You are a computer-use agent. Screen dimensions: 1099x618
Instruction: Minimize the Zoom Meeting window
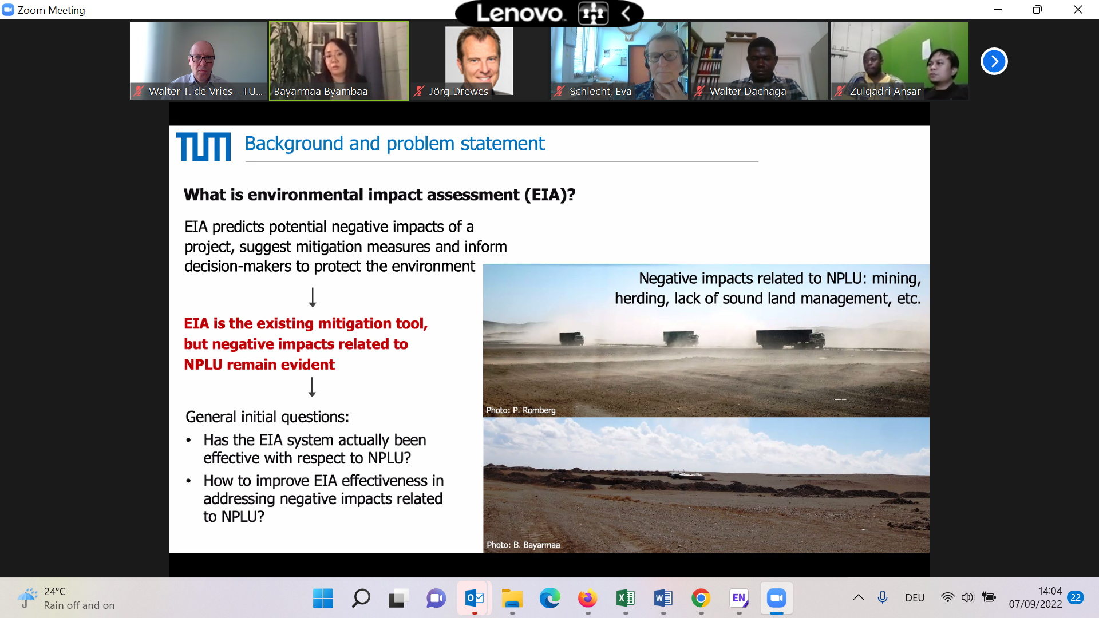[998, 10]
